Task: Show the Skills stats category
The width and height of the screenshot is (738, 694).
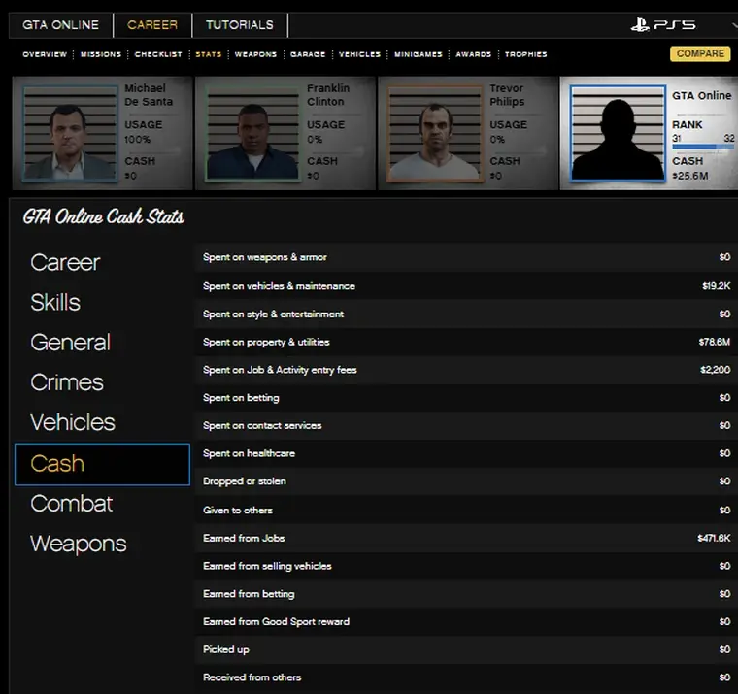Action: (55, 302)
